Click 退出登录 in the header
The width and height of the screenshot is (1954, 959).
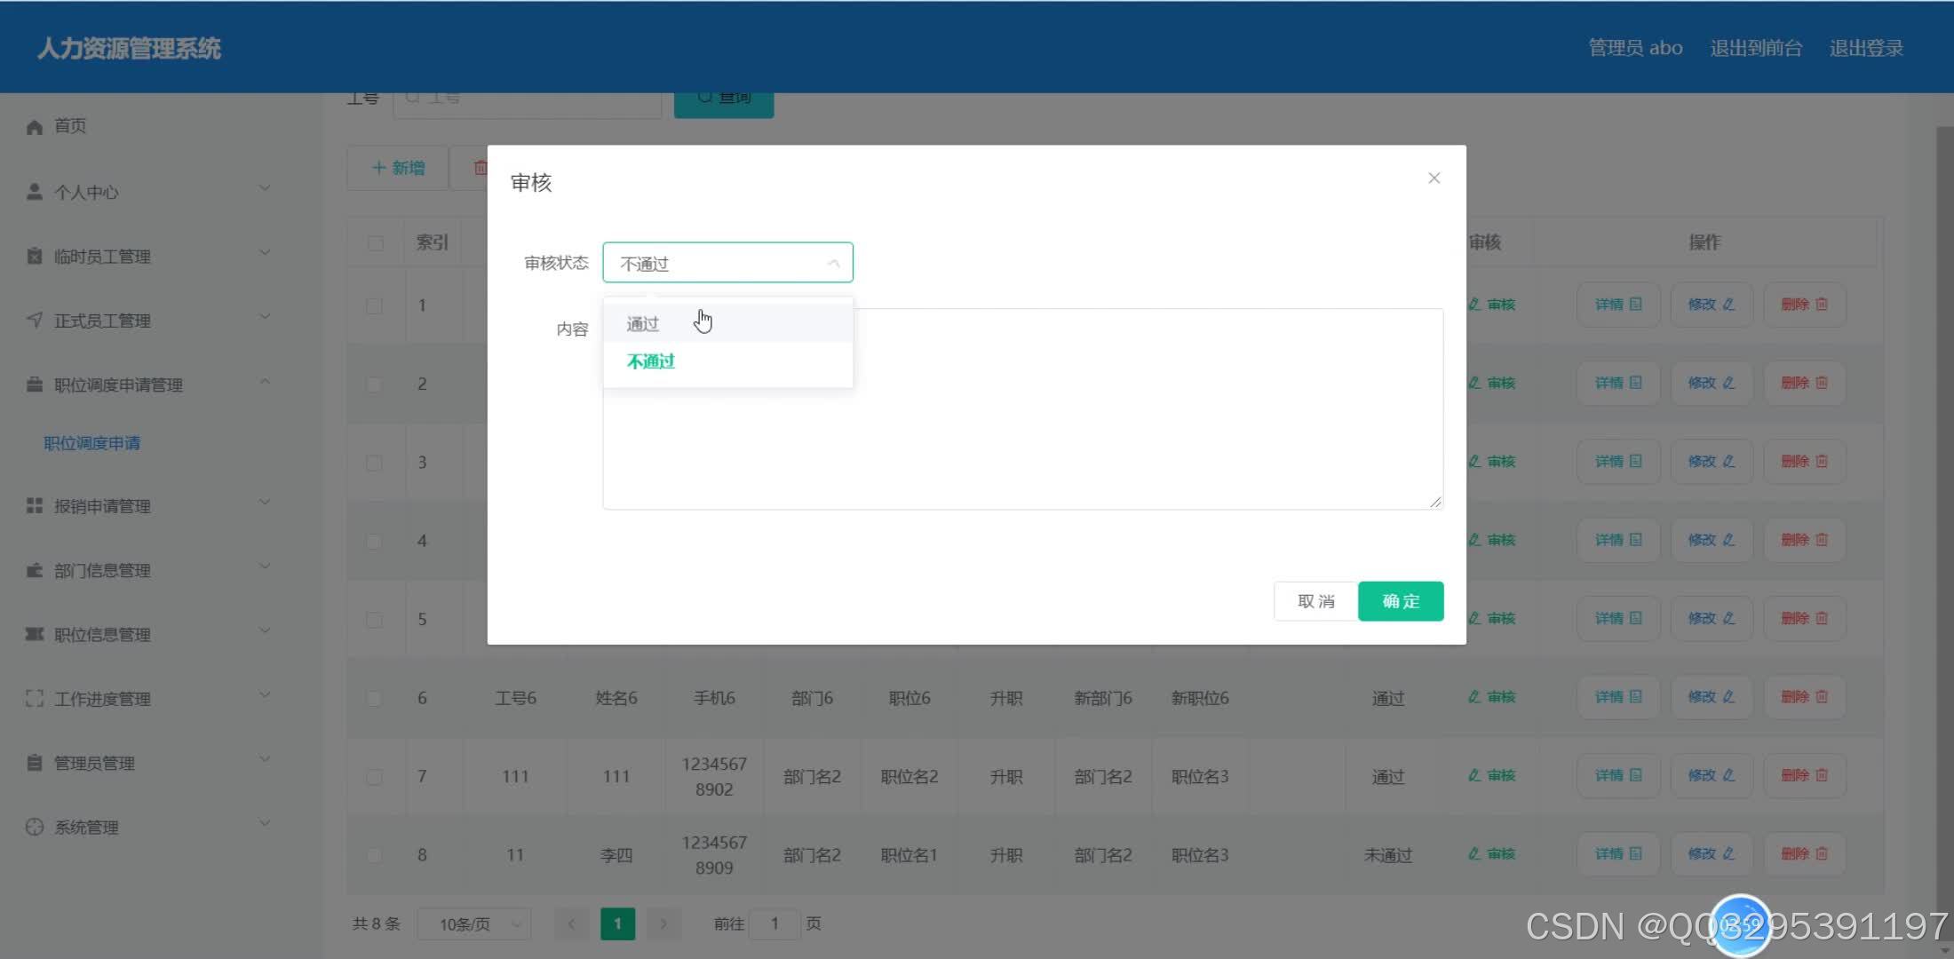coord(1866,48)
